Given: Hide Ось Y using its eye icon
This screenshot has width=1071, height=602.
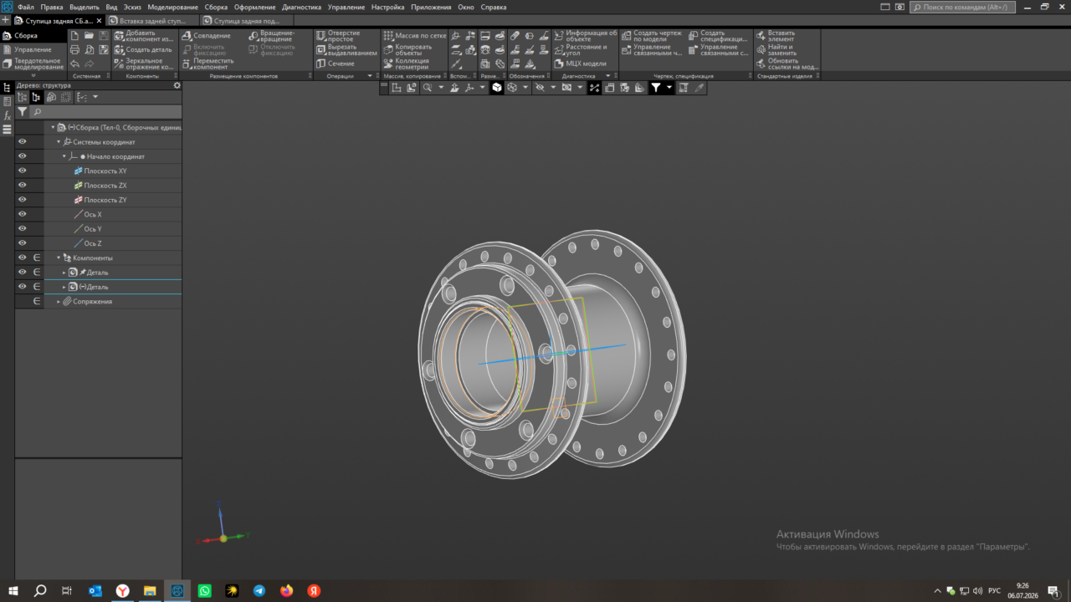Looking at the screenshot, I should tap(23, 228).
